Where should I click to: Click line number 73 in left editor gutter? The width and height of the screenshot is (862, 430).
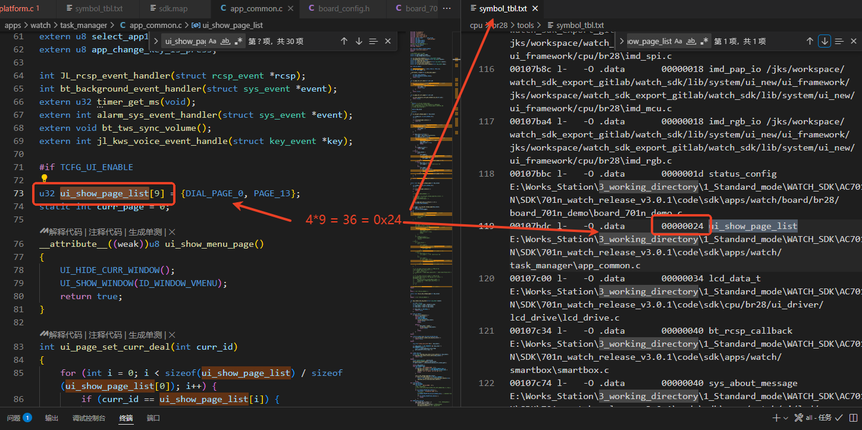click(18, 193)
